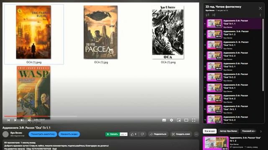Image resolution: width=268 pixels, height=150 pixels.
Task: Select playlist video "Оса" Гл 4. 2
Action: point(233,99)
